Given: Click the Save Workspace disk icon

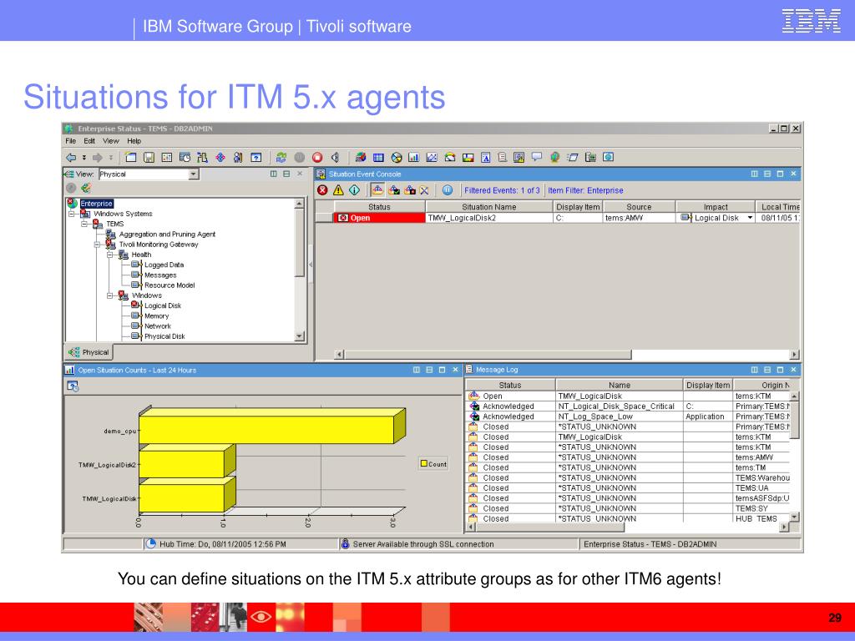Looking at the screenshot, I should tap(149, 158).
